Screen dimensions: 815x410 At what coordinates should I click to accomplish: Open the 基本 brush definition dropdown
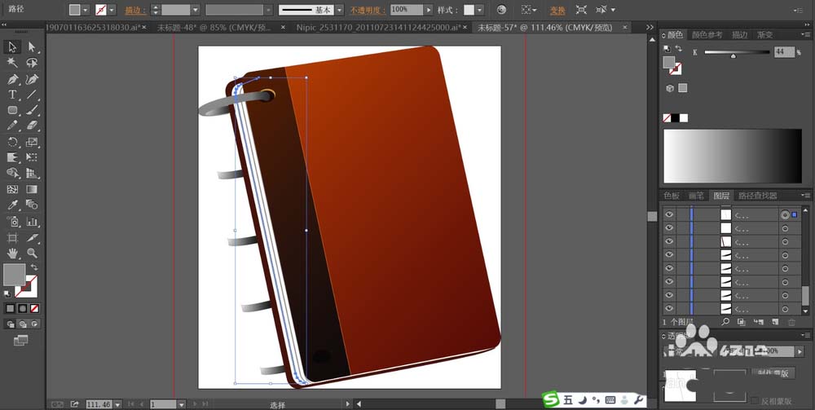click(x=339, y=10)
